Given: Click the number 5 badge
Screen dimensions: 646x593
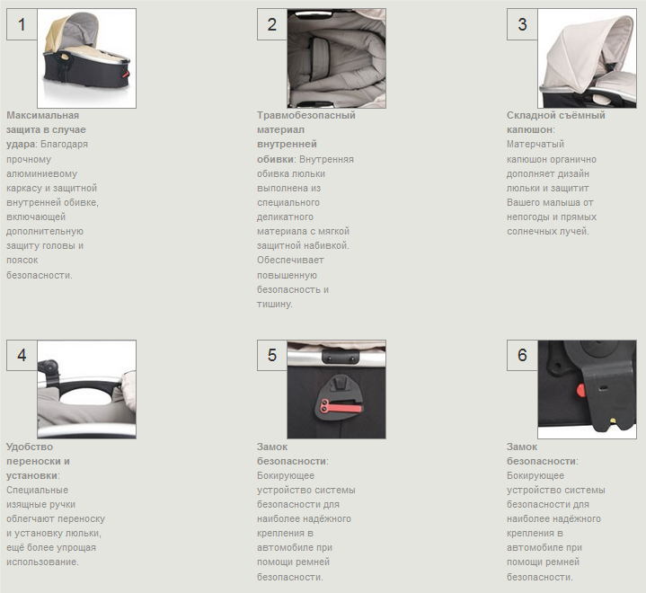Looking at the screenshot, I should [x=272, y=355].
